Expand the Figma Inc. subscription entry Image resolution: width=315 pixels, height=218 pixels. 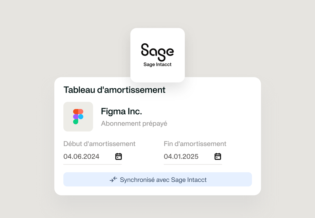point(121,111)
